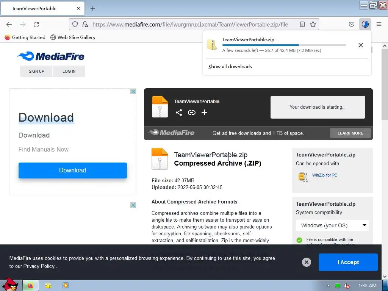Screen dimensions: 388x291
Task: Open the WinZip for PC link
Action: point(325,175)
